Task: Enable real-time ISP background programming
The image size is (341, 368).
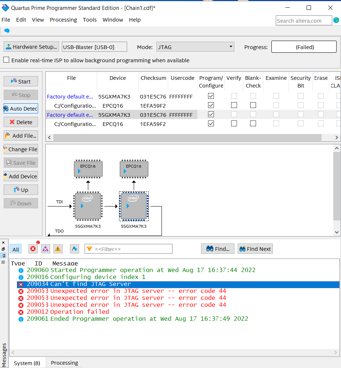Action: tap(6, 60)
